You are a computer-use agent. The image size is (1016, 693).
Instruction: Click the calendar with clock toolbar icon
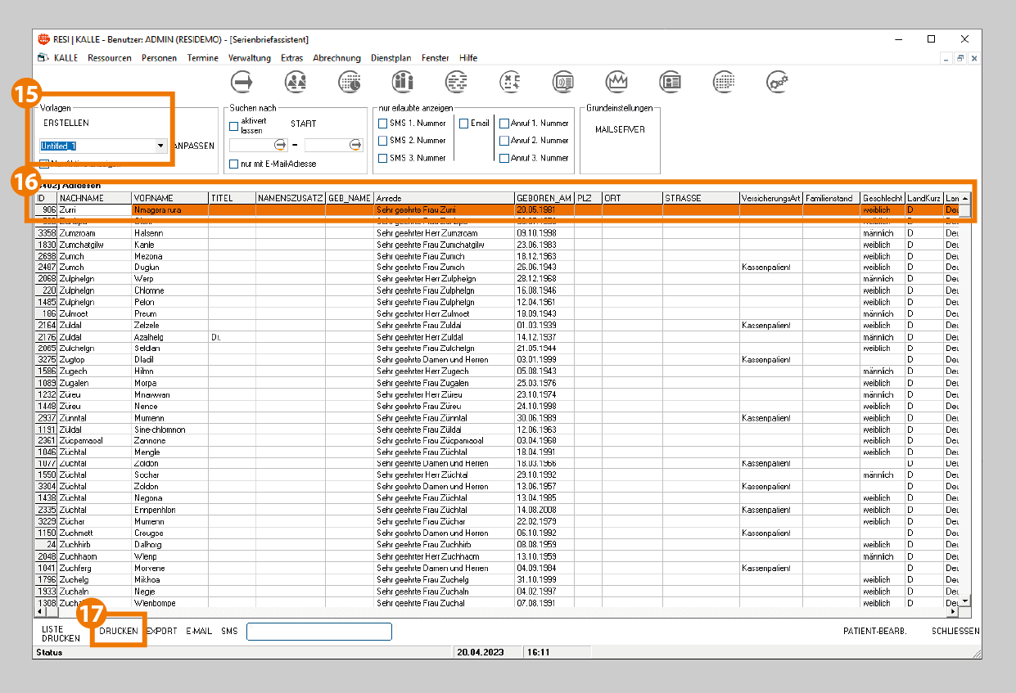[x=350, y=81]
